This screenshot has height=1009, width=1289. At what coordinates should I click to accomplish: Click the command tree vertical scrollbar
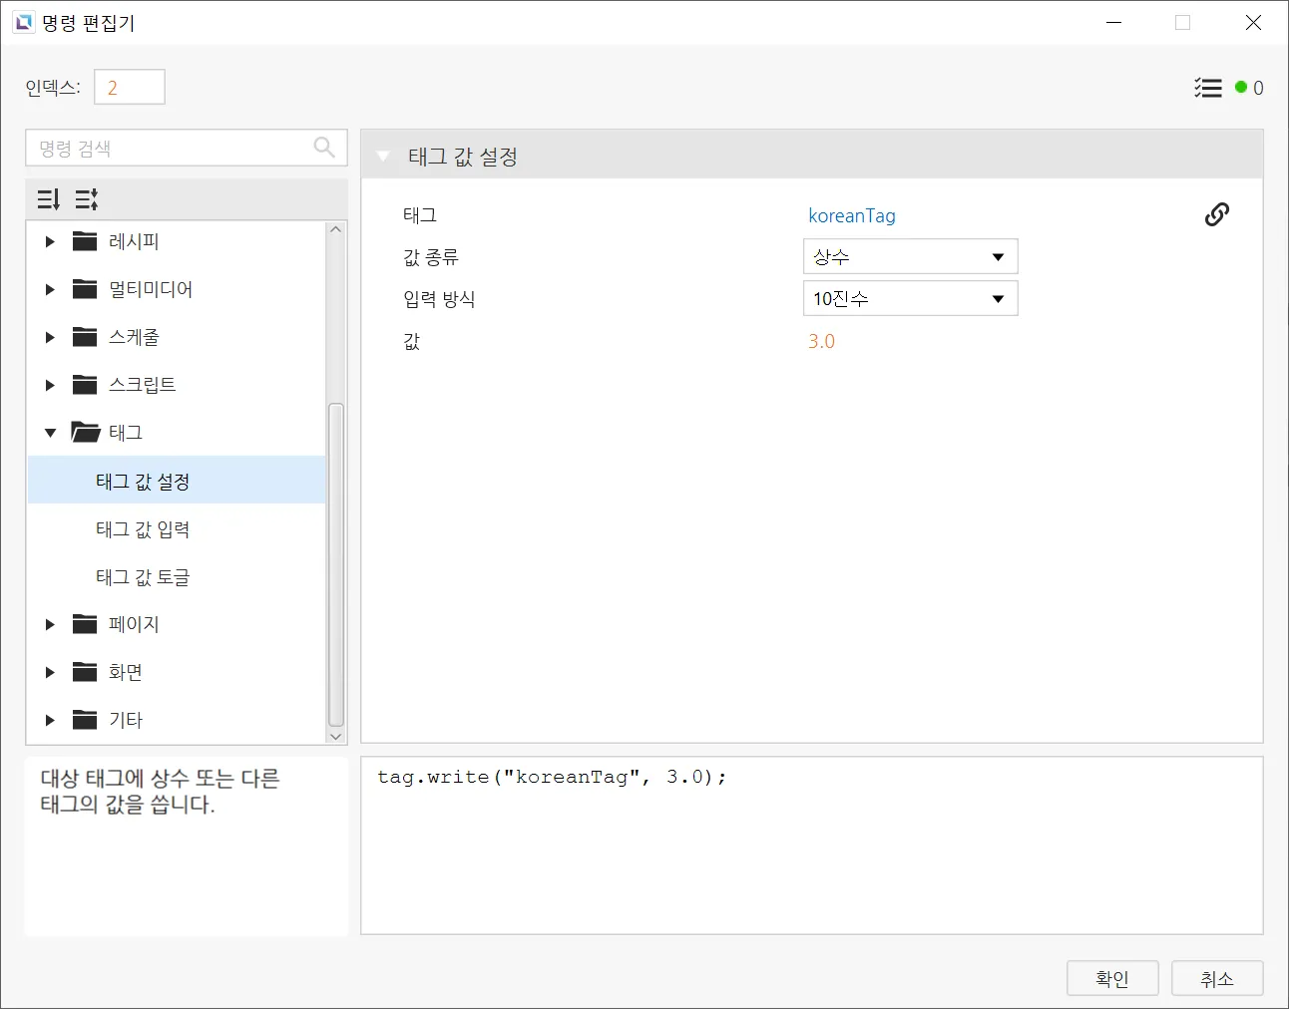pyautogui.click(x=336, y=563)
